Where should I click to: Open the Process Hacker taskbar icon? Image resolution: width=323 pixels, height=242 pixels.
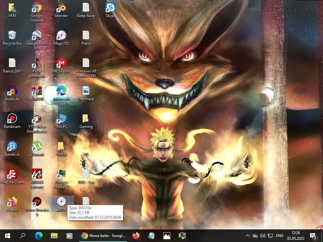coord(182,236)
